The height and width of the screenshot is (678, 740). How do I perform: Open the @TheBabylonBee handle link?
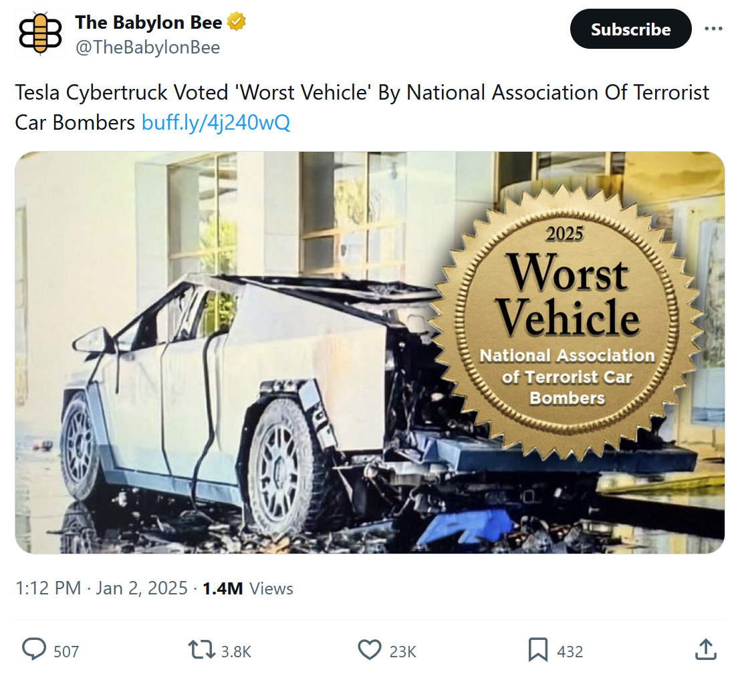(x=147, y=47)
